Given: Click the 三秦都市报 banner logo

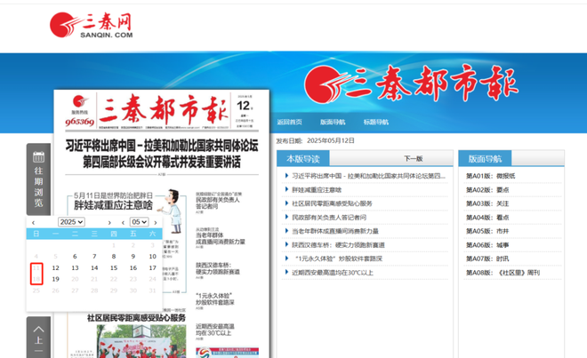Looking at the screenshot, I should (411, 84).
